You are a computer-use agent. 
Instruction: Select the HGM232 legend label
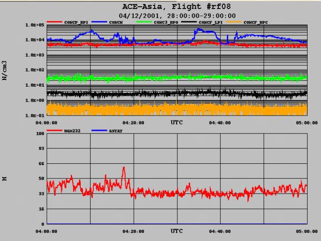[72, 131]
